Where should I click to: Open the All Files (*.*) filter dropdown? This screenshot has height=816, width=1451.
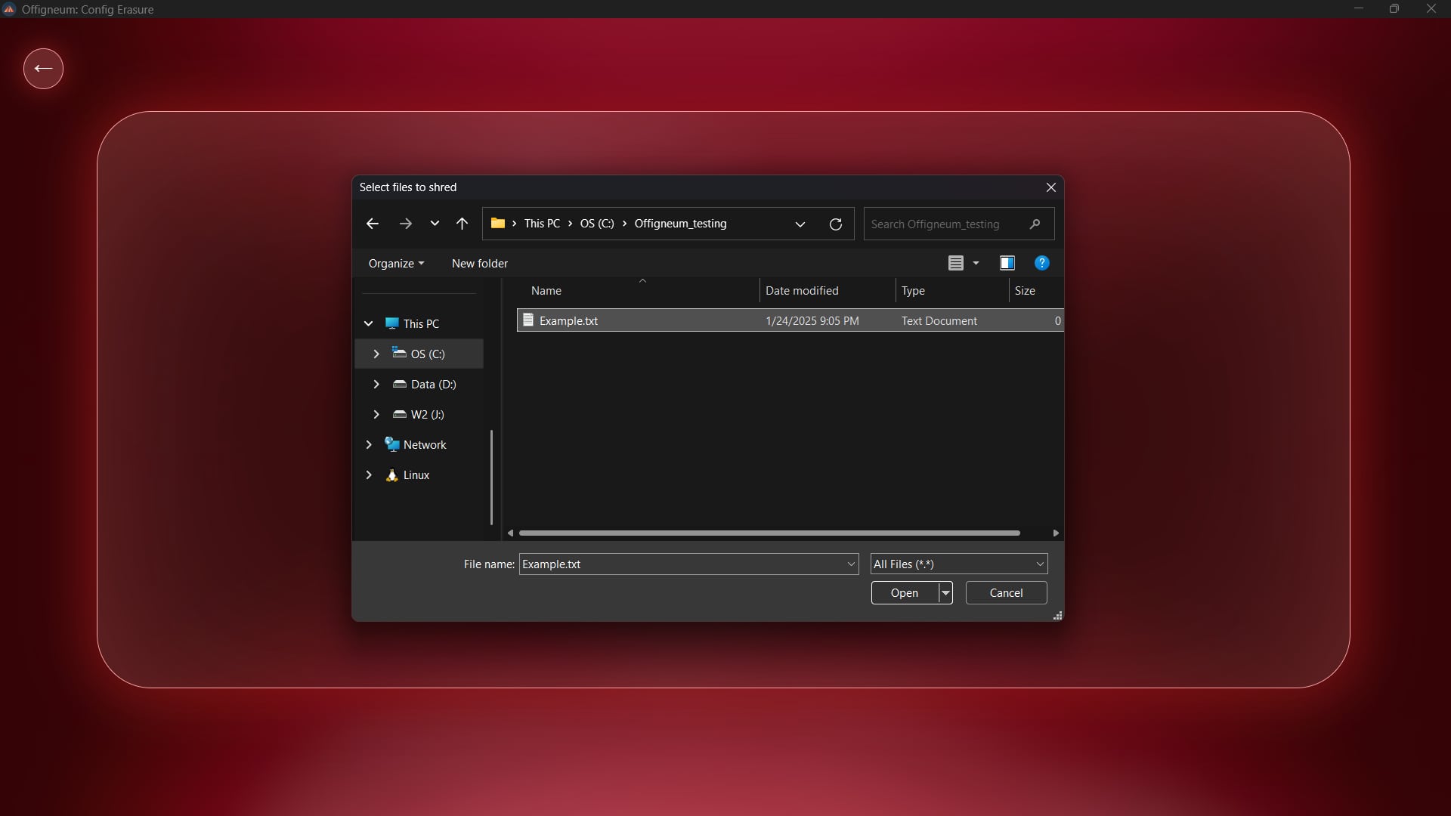click(x=959, y=564)
